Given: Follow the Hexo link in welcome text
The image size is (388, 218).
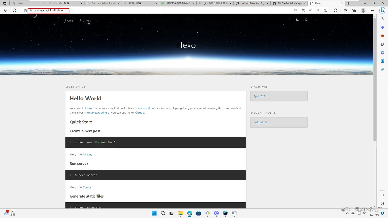Looking at the screenshot, I should (89, 108).
